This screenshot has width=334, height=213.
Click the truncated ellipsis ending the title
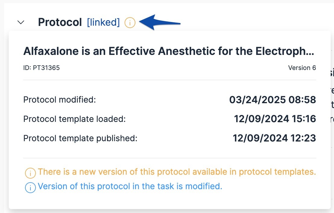tap(311, 52)
